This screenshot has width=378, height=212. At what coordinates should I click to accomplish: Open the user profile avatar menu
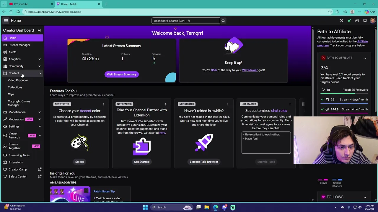[373, 21]
